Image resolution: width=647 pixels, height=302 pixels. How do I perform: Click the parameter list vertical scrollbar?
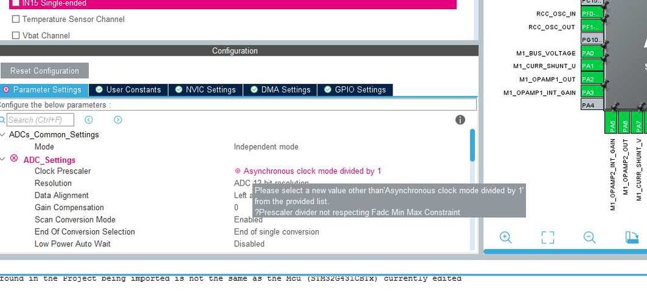pos(472,145)
